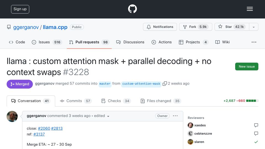Screen dimensions: 265x149
Task: Click cebtenzzre review comment icon
Action: [256, 134]
